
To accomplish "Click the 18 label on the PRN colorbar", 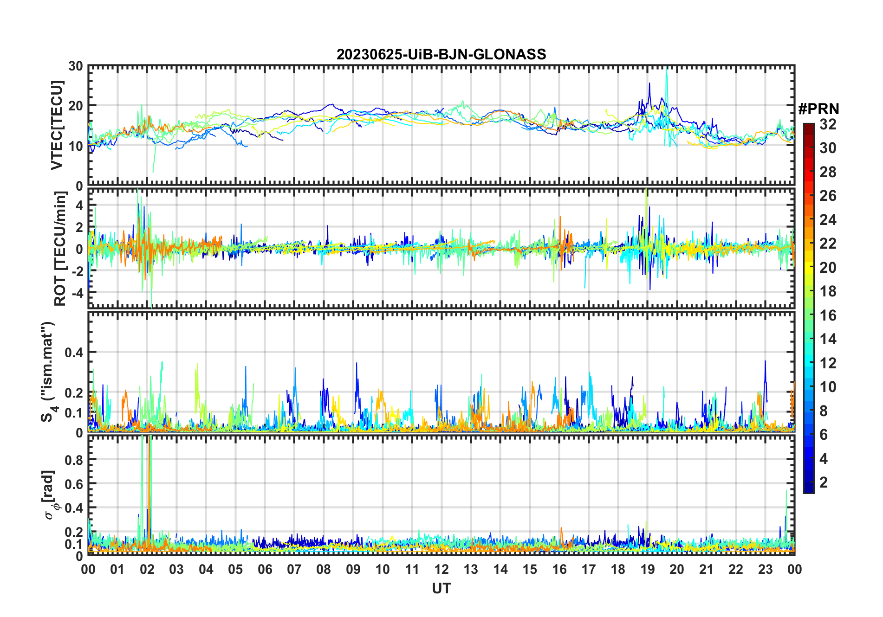I will [828, 291].
